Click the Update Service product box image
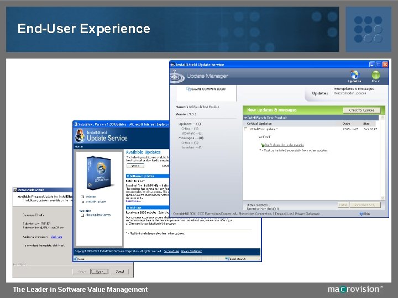 (x=99, y=173)
